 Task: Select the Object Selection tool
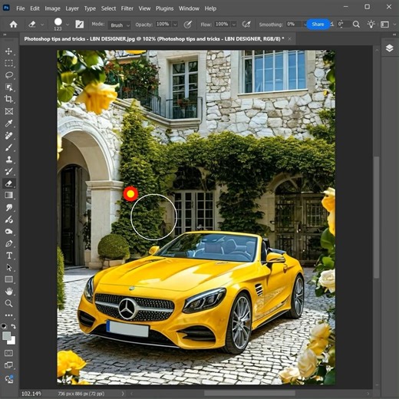tap(9, 87)
